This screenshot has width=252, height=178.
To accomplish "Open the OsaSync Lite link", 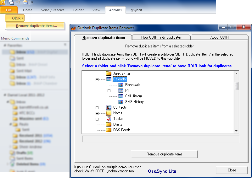I will pos(162,171).
